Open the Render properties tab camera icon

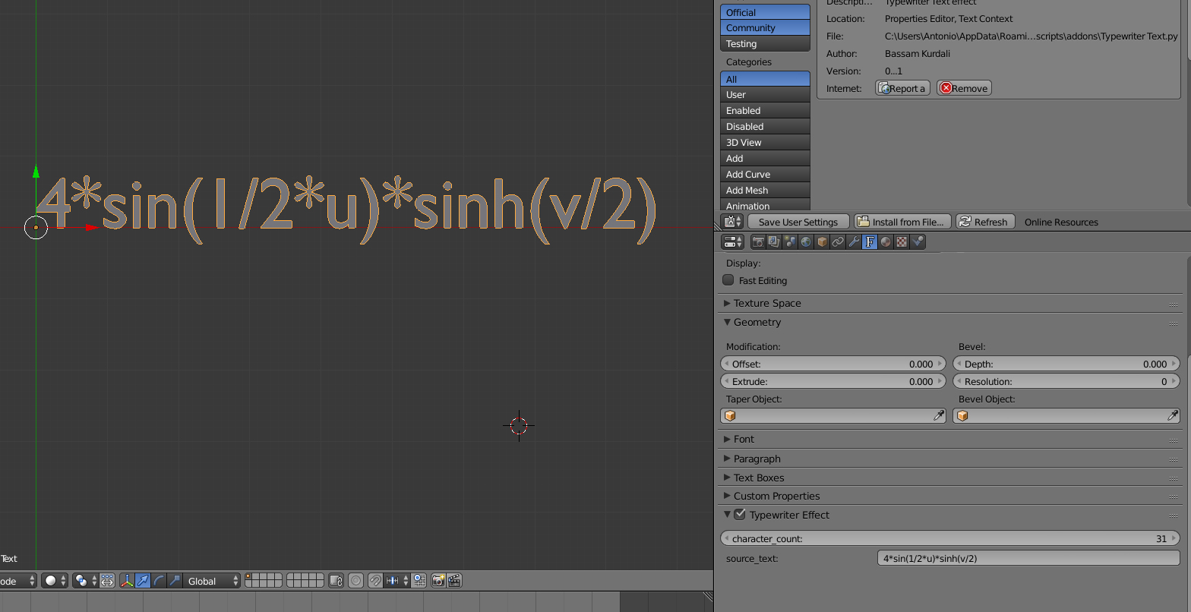[x=758, y=242]
